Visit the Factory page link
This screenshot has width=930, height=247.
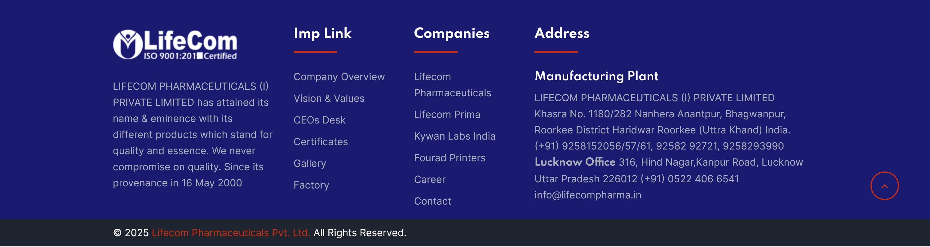(311, 185)
